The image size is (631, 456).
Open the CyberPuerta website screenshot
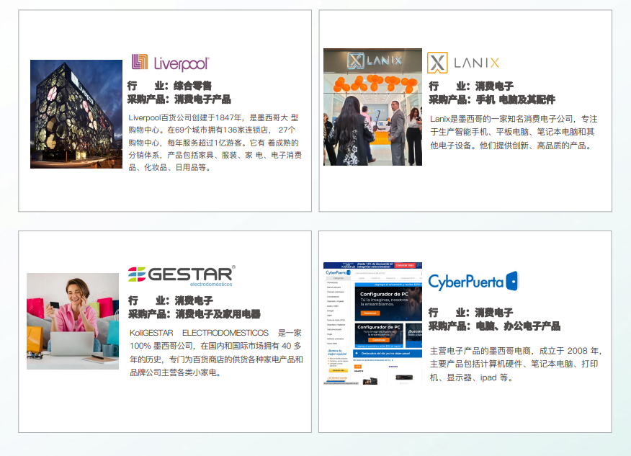pyautogui.click(x=372, y=323)
